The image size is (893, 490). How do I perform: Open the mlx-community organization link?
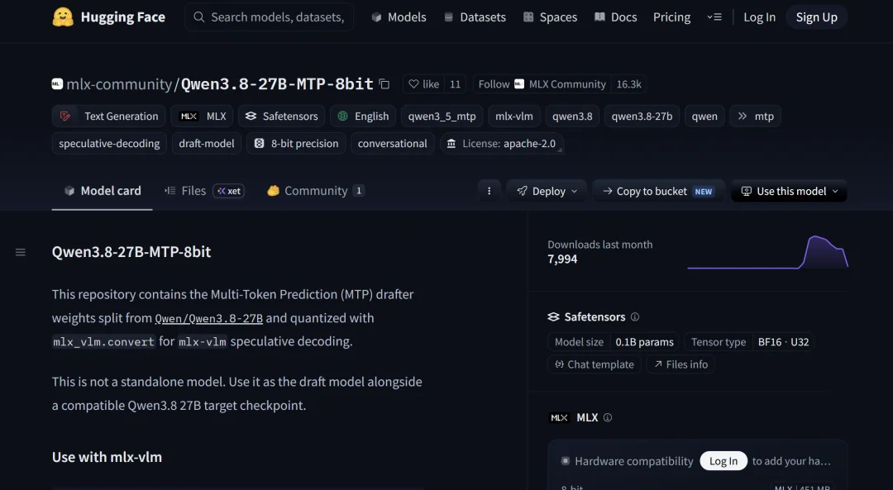click(119, 84)
